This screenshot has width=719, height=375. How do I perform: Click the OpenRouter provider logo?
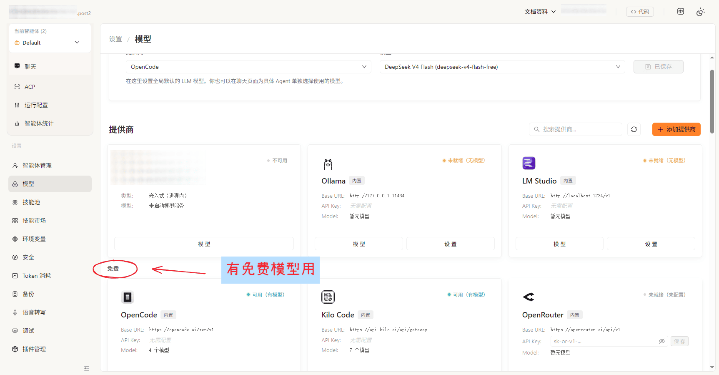(x=529, y=297)
